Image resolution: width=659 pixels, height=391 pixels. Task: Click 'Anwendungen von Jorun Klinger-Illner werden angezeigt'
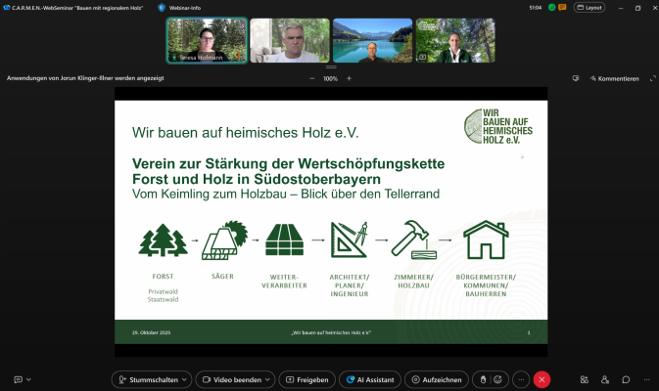pos(85,78)
